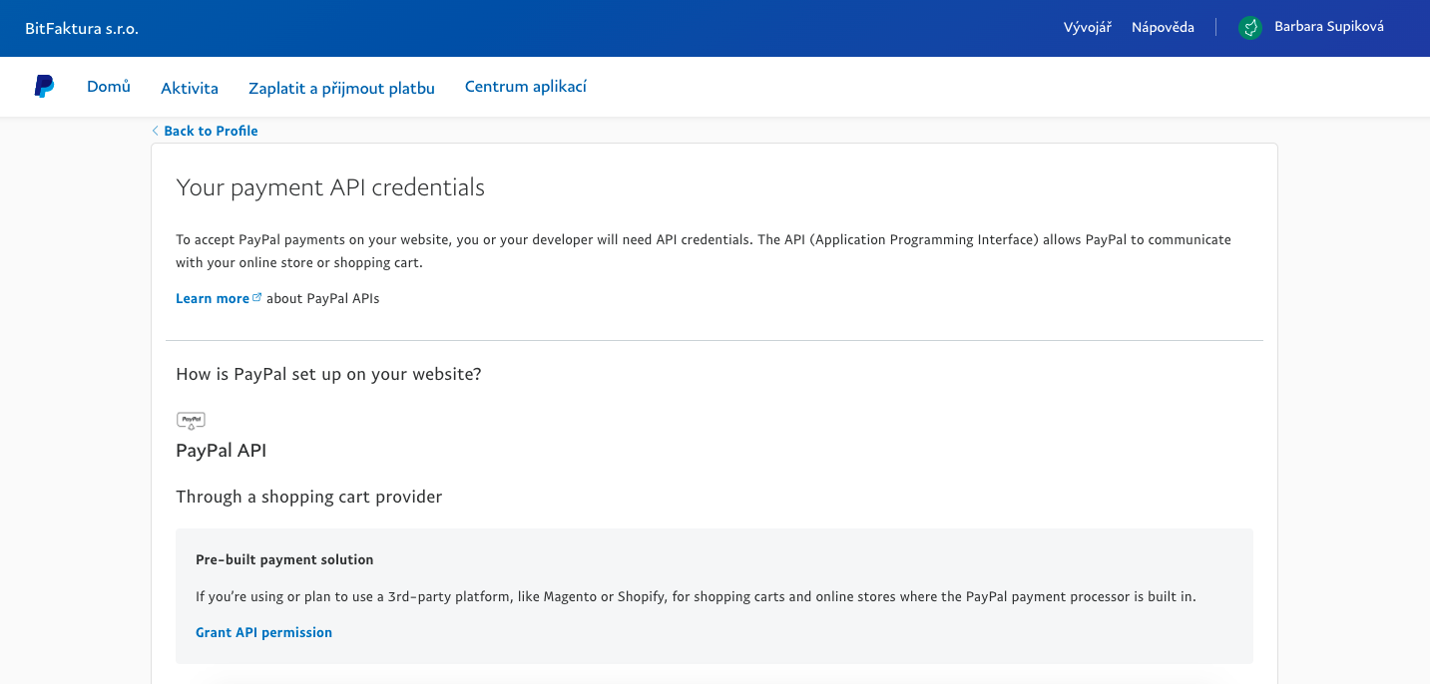Click Grant API permission

[x=263, y=632]
